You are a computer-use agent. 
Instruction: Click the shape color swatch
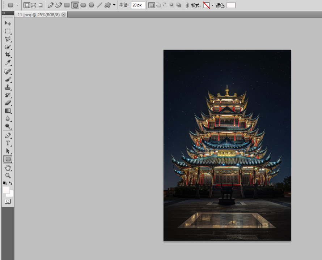[231, 5]
